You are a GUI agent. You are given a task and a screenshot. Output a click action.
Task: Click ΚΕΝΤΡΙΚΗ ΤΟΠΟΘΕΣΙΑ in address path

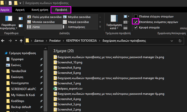click(x=82, y=41)
